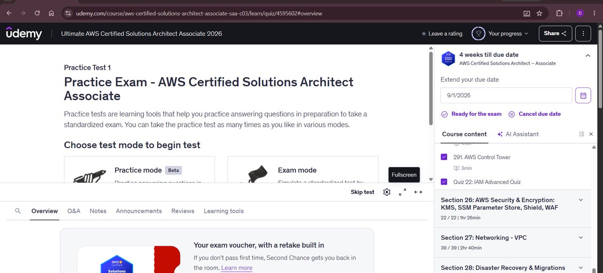This screenshot has height=273, width=603.
Task: Click the Beta badge next to Practice mode
Action: (x=173, y=170)
